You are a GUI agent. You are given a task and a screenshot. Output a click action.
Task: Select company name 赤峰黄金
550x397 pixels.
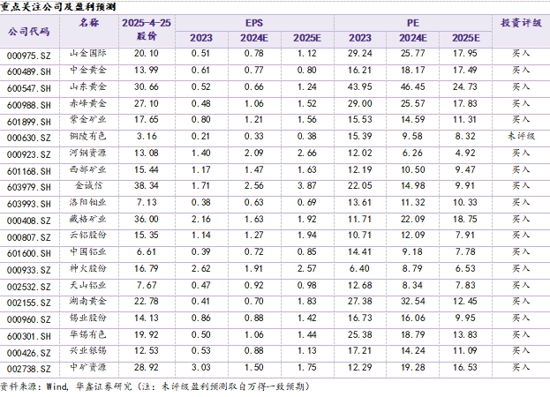(x=88, y=103)
